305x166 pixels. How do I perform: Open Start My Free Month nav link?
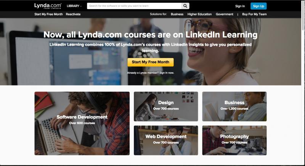(x=48, y=14)
